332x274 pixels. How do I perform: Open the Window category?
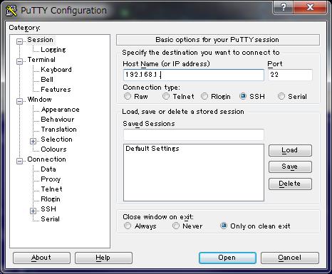[39, 100]
